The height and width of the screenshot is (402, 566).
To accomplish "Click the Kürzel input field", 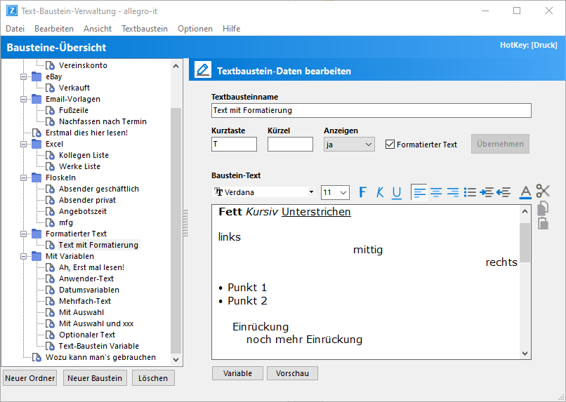I will 290,145.
